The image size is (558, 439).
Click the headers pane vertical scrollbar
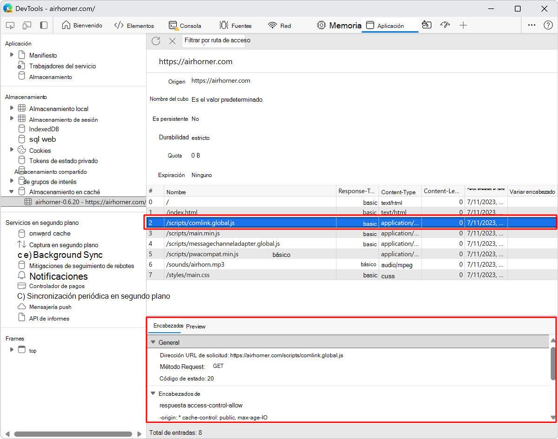pos(553,363)
